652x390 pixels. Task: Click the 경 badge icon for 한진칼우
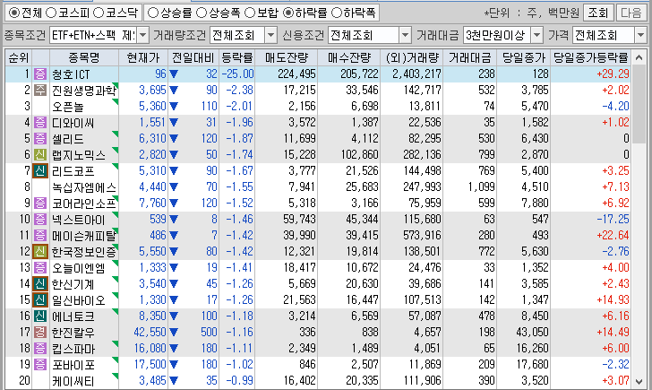(x=40, y=332)
